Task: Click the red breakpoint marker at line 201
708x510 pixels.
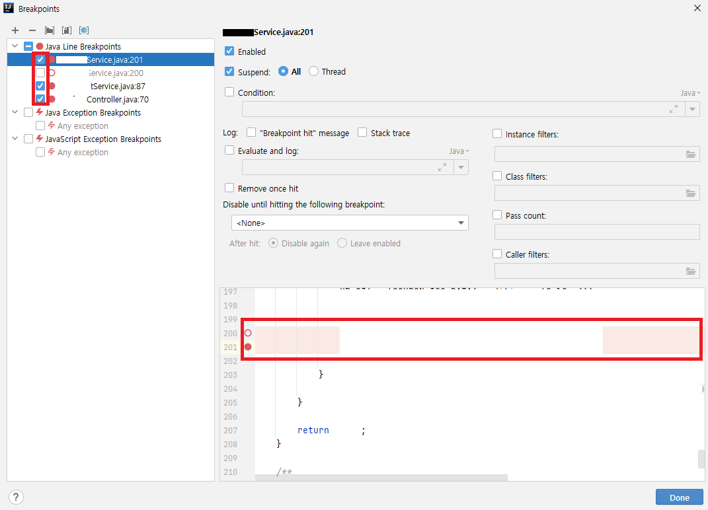Action: point(248,347)
